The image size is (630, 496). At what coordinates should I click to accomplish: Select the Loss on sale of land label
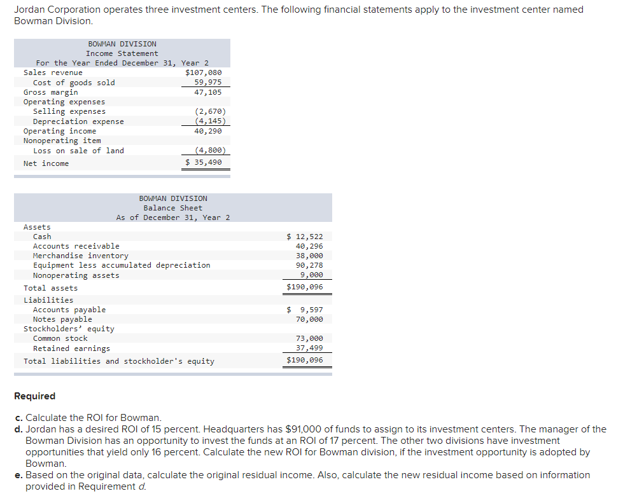[x=78, y=151]
